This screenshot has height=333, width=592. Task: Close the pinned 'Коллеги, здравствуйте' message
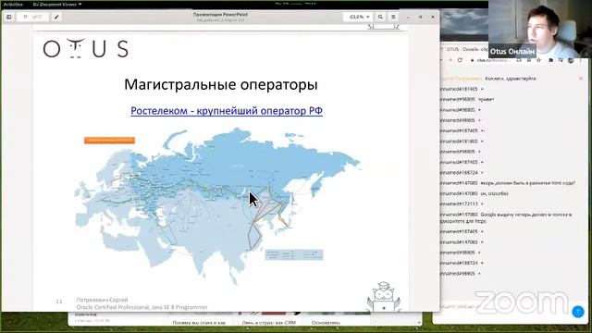[x=581, y=78]
